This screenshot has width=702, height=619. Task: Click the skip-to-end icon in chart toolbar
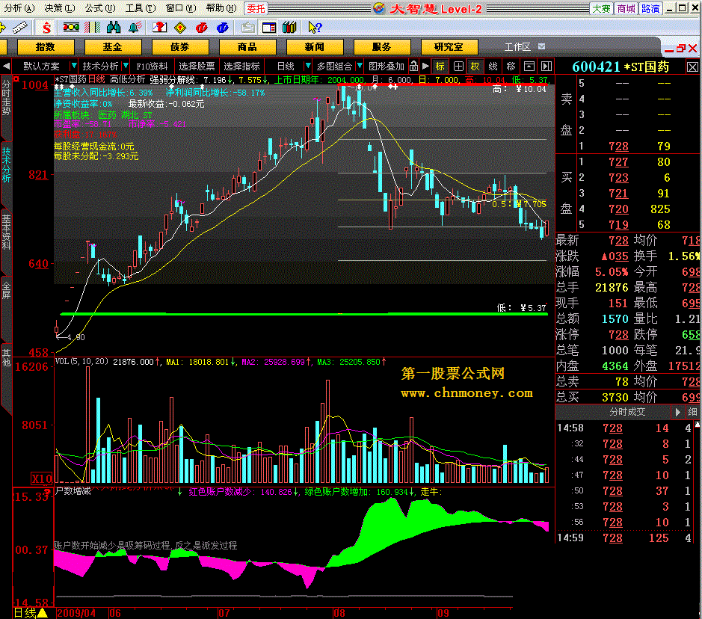click(x=546, y=67)
